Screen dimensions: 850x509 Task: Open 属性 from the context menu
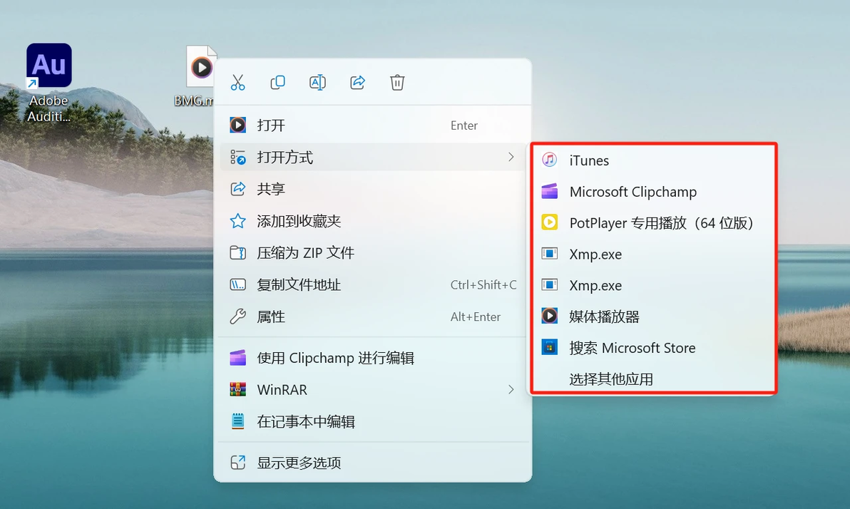click(x=373, y=317)
